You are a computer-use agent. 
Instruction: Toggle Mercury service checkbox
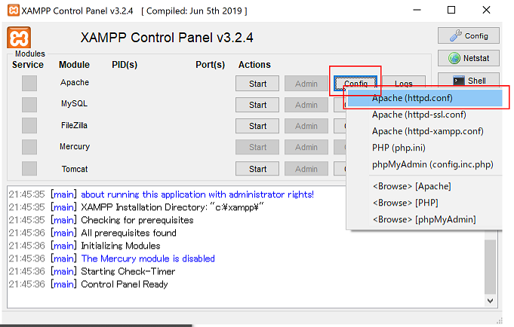click(29, 147)
